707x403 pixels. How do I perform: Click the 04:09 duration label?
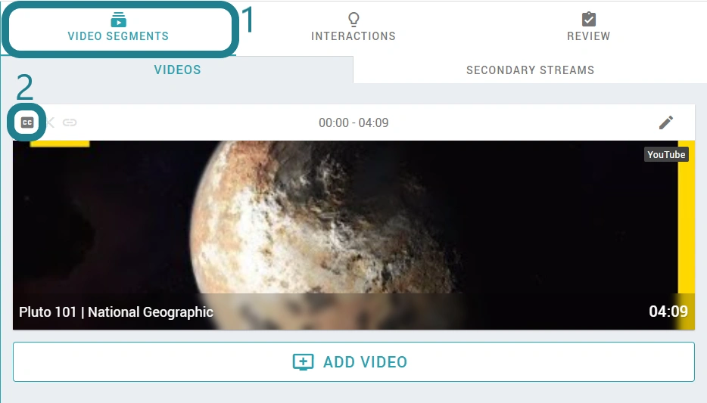[668, 312]
